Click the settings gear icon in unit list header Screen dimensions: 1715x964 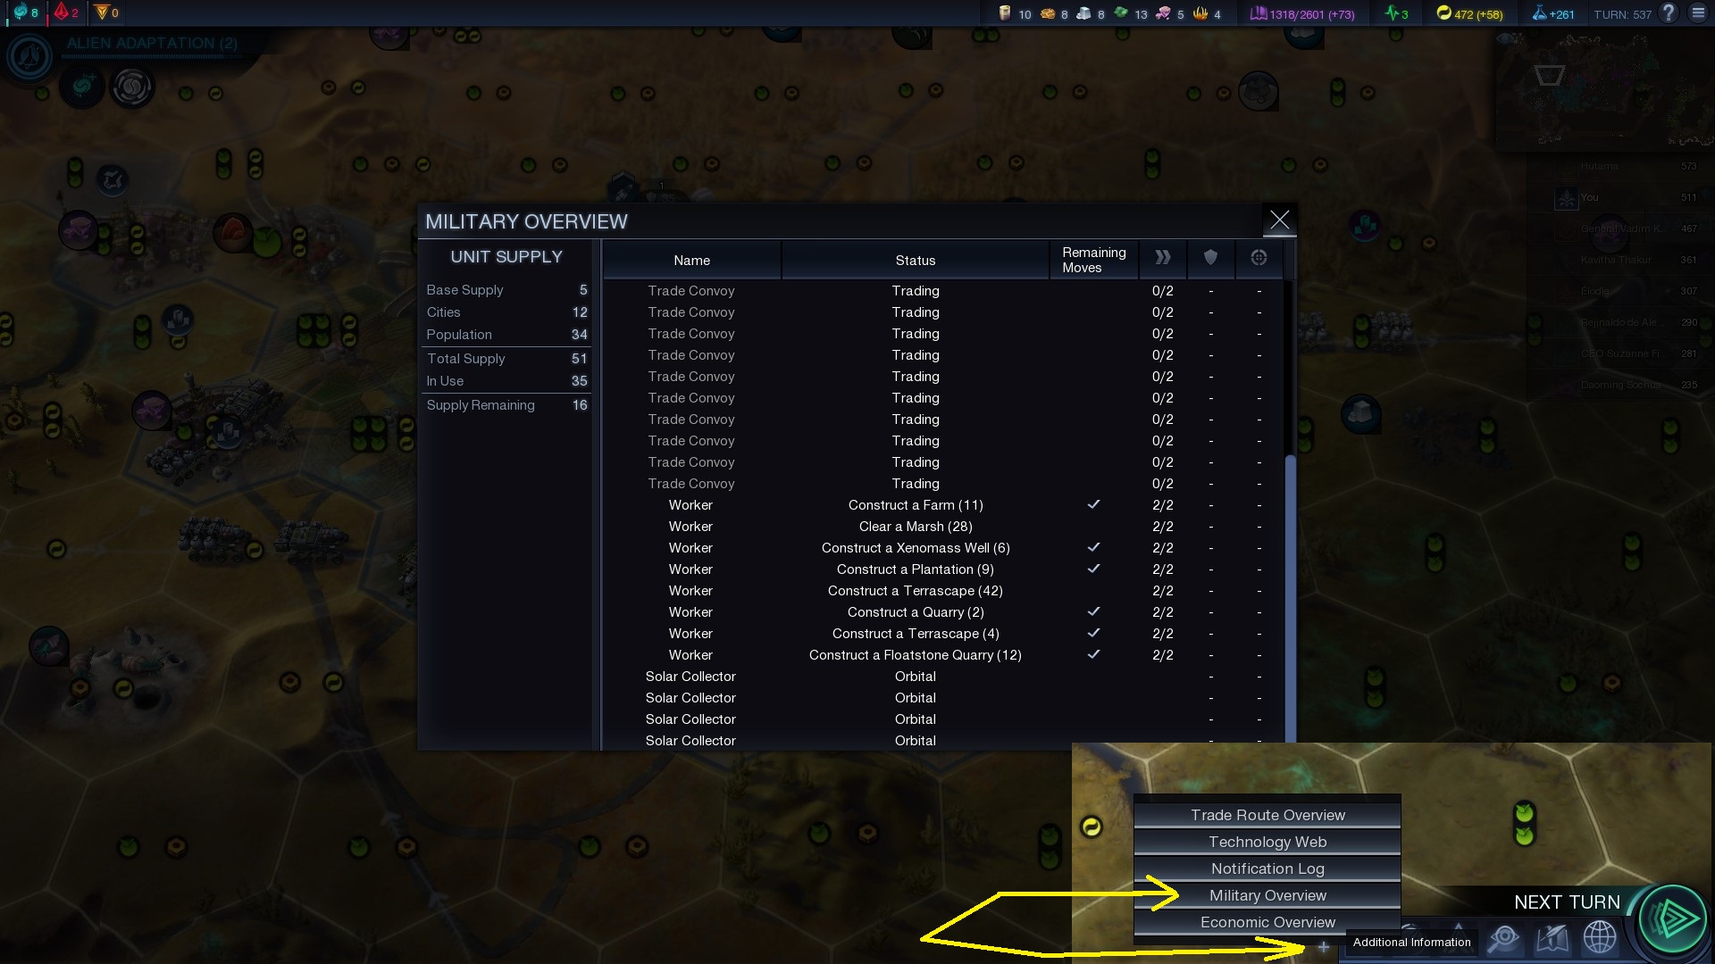[x=1259, y=258]
